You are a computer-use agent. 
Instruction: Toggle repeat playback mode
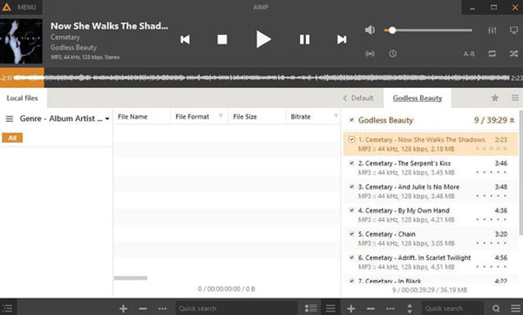pos(492,53)
